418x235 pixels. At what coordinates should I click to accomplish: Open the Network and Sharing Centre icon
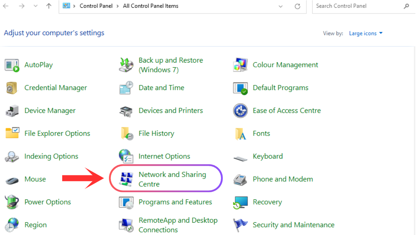point(126,179)
